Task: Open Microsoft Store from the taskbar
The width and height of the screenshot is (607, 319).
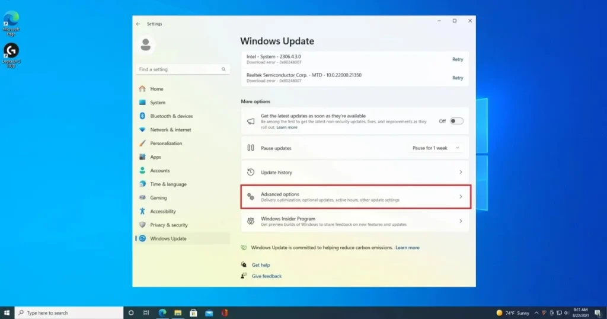Action: tap(194, 313)
